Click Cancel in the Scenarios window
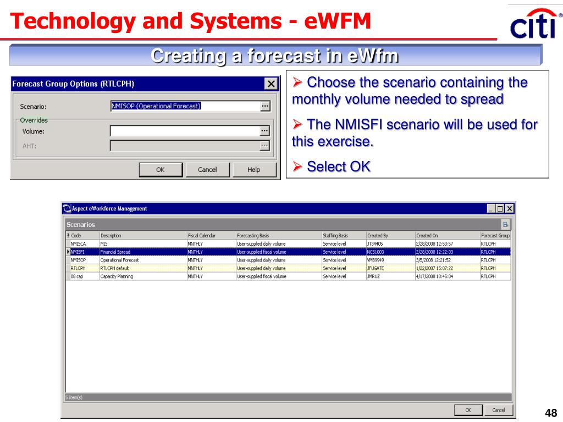563x422 pixels. pos(498,410)
